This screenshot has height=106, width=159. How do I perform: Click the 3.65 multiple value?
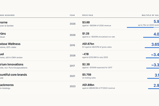pyautogui.click(x=155, y=45)
